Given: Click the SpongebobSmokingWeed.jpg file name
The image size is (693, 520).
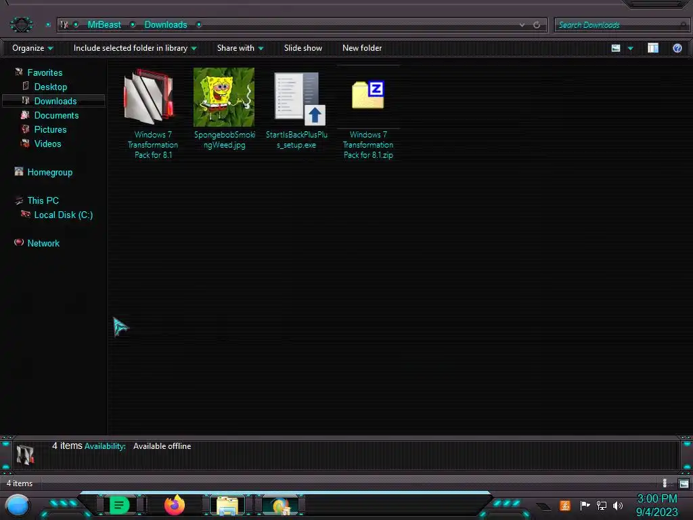Looking at the screenshot, I should click(x=225, y=139).
